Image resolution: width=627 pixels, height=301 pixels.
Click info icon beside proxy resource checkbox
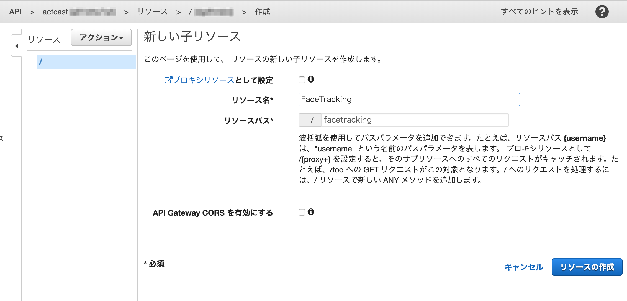(x=311, y=80)
